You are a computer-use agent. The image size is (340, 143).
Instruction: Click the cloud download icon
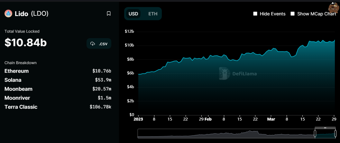(x=93, y=44)
